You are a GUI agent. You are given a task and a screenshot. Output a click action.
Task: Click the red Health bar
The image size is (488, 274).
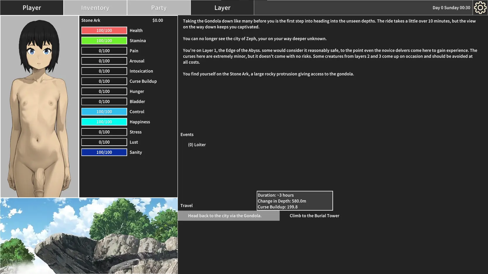coord(104,30)
